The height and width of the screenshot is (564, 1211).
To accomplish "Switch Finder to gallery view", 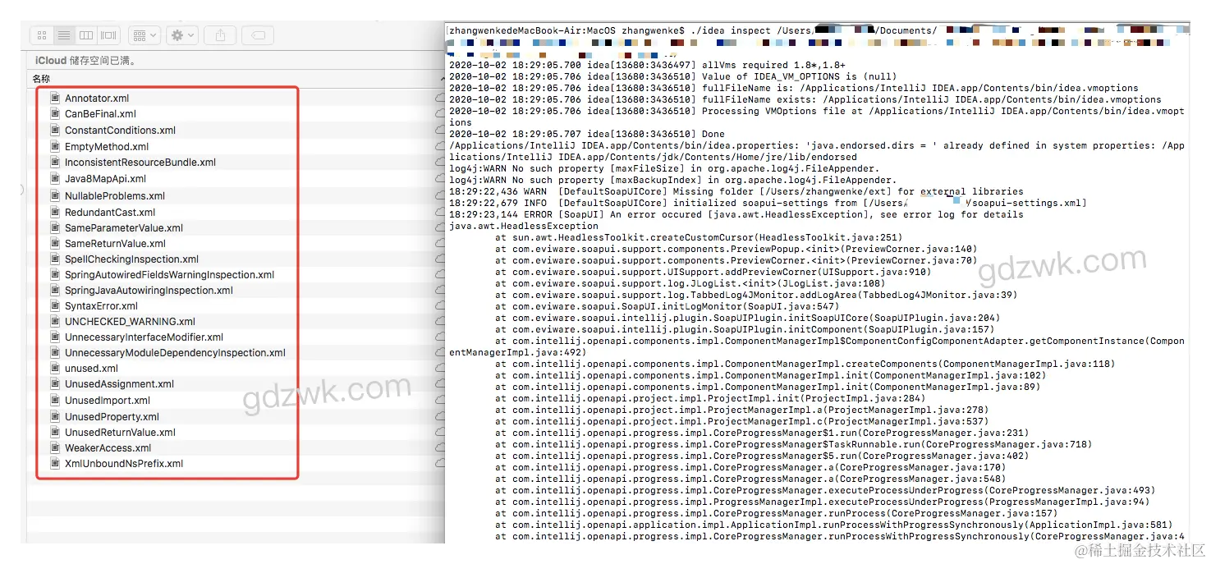I will (108, 35).
